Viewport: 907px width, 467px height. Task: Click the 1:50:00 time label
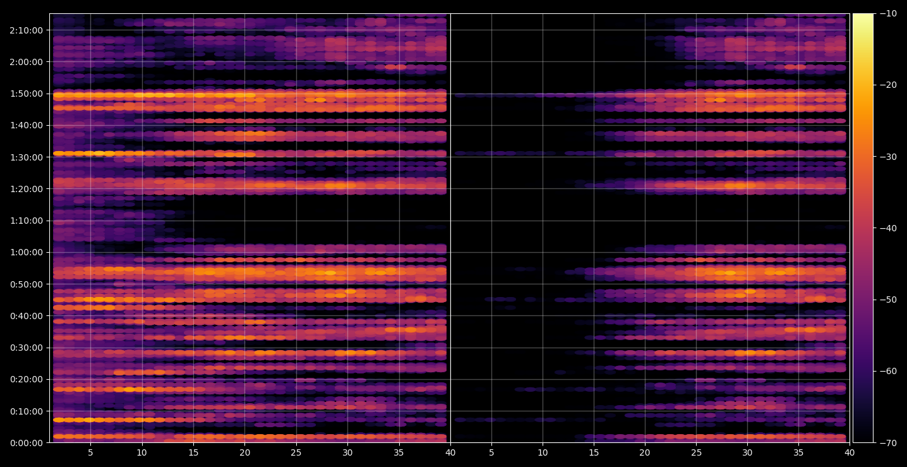tap(26, 94)
